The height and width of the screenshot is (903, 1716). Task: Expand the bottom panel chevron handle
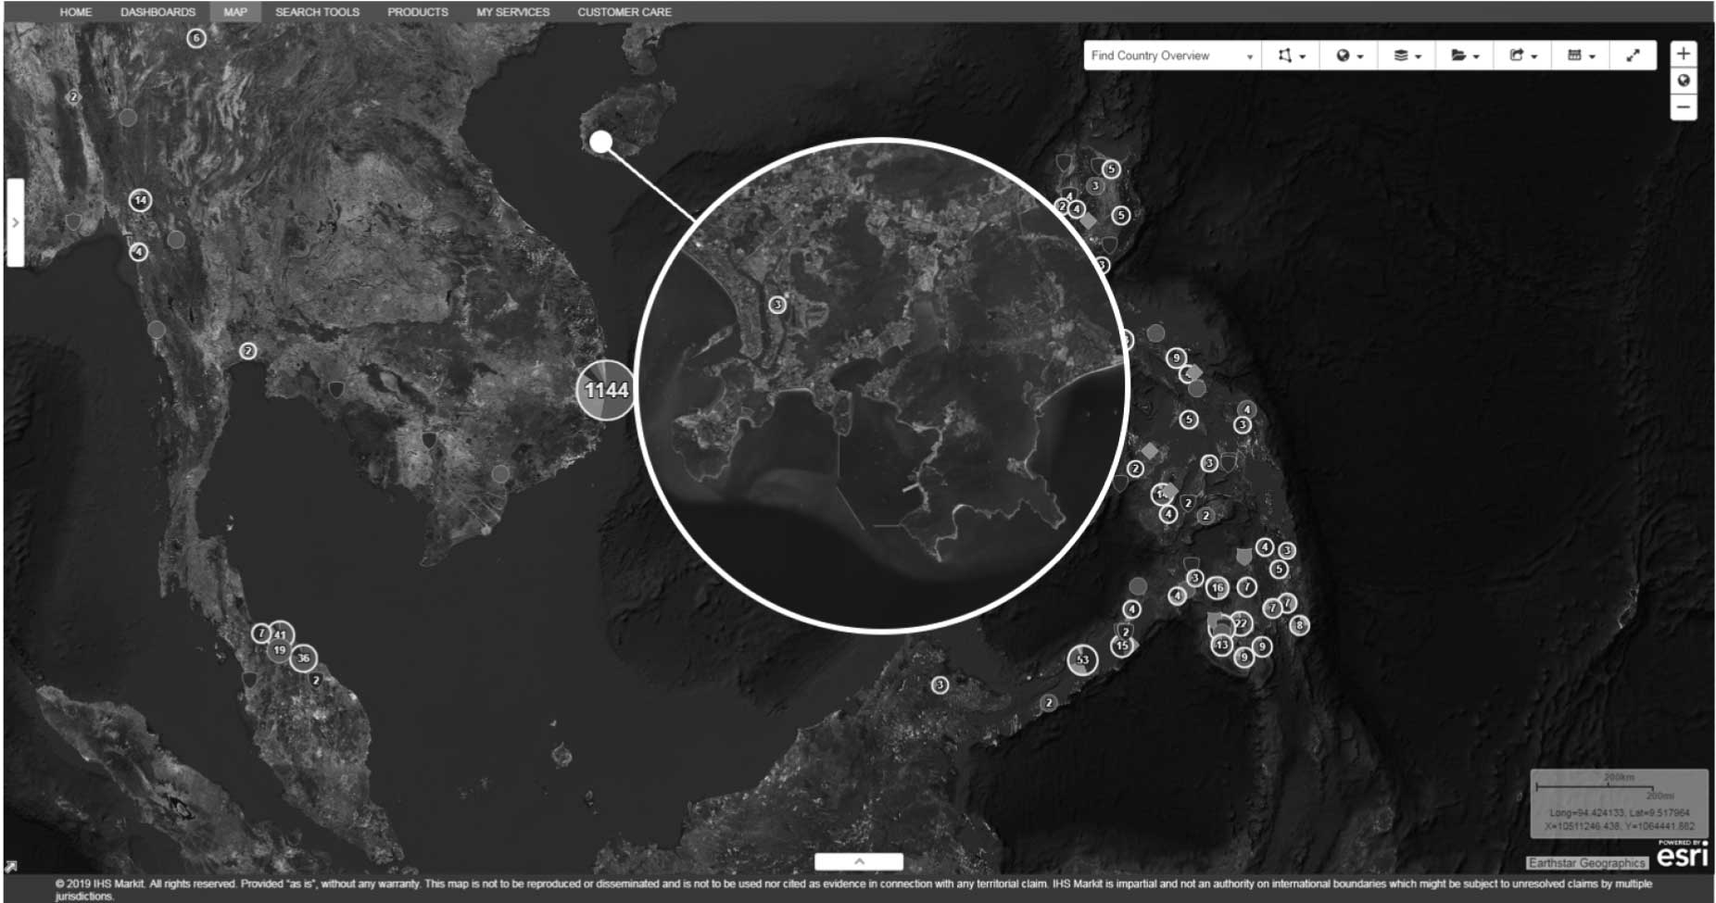pyautogui.click(x=859, y=861)
